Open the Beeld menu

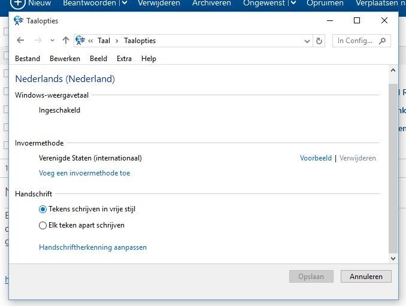click(x=98, y=59)
